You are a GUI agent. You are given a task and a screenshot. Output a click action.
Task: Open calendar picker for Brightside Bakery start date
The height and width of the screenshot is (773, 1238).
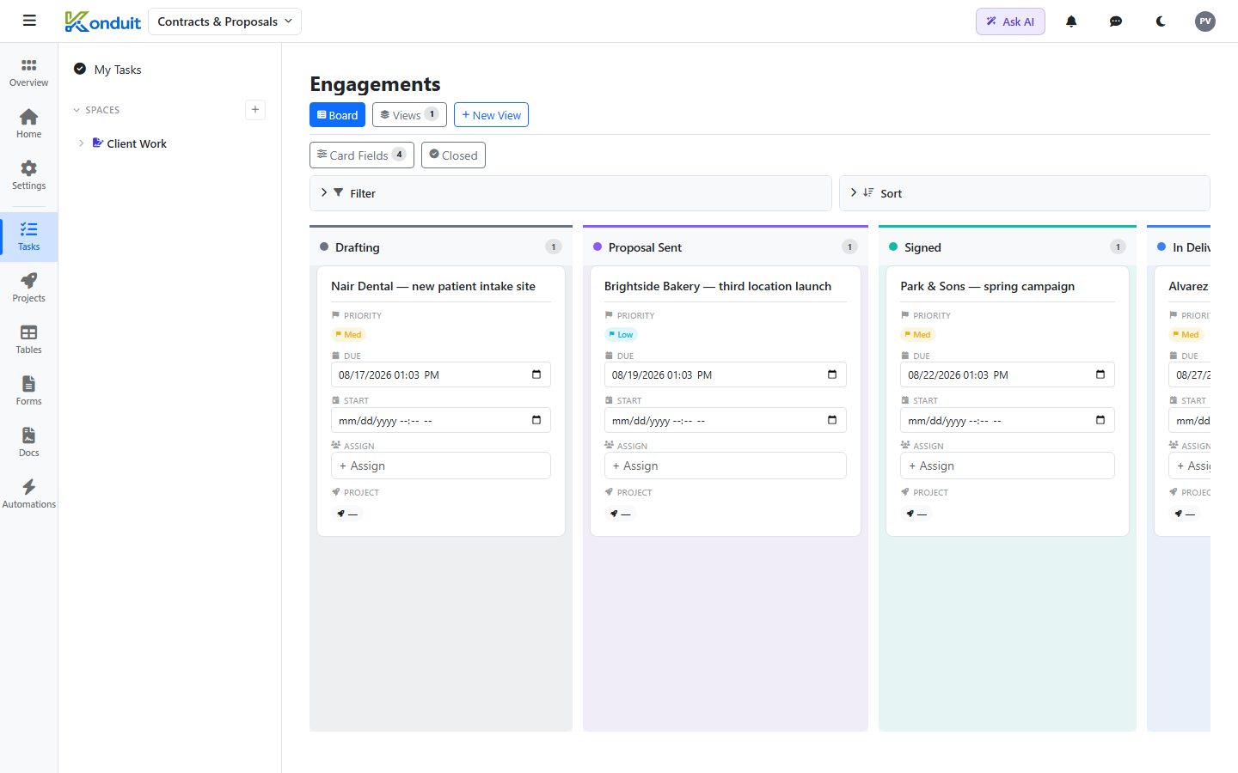coord(832,420)
